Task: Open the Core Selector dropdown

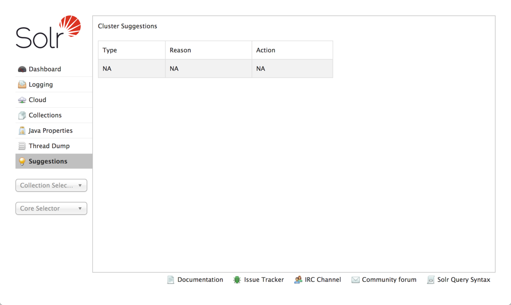Action: click(51, 209)
